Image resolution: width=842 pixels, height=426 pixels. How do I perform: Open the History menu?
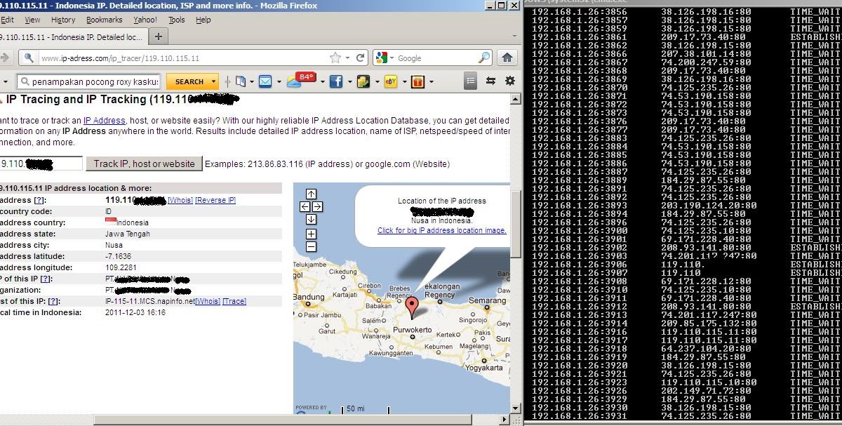coord(63,20)
